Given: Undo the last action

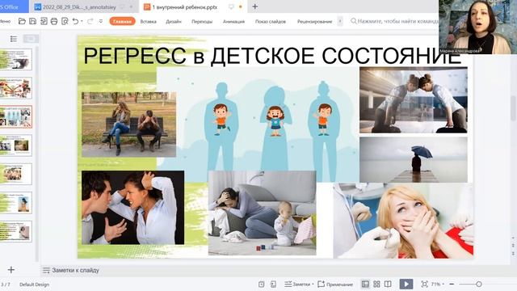Looking at the screenshot, I should click(75, 22).
